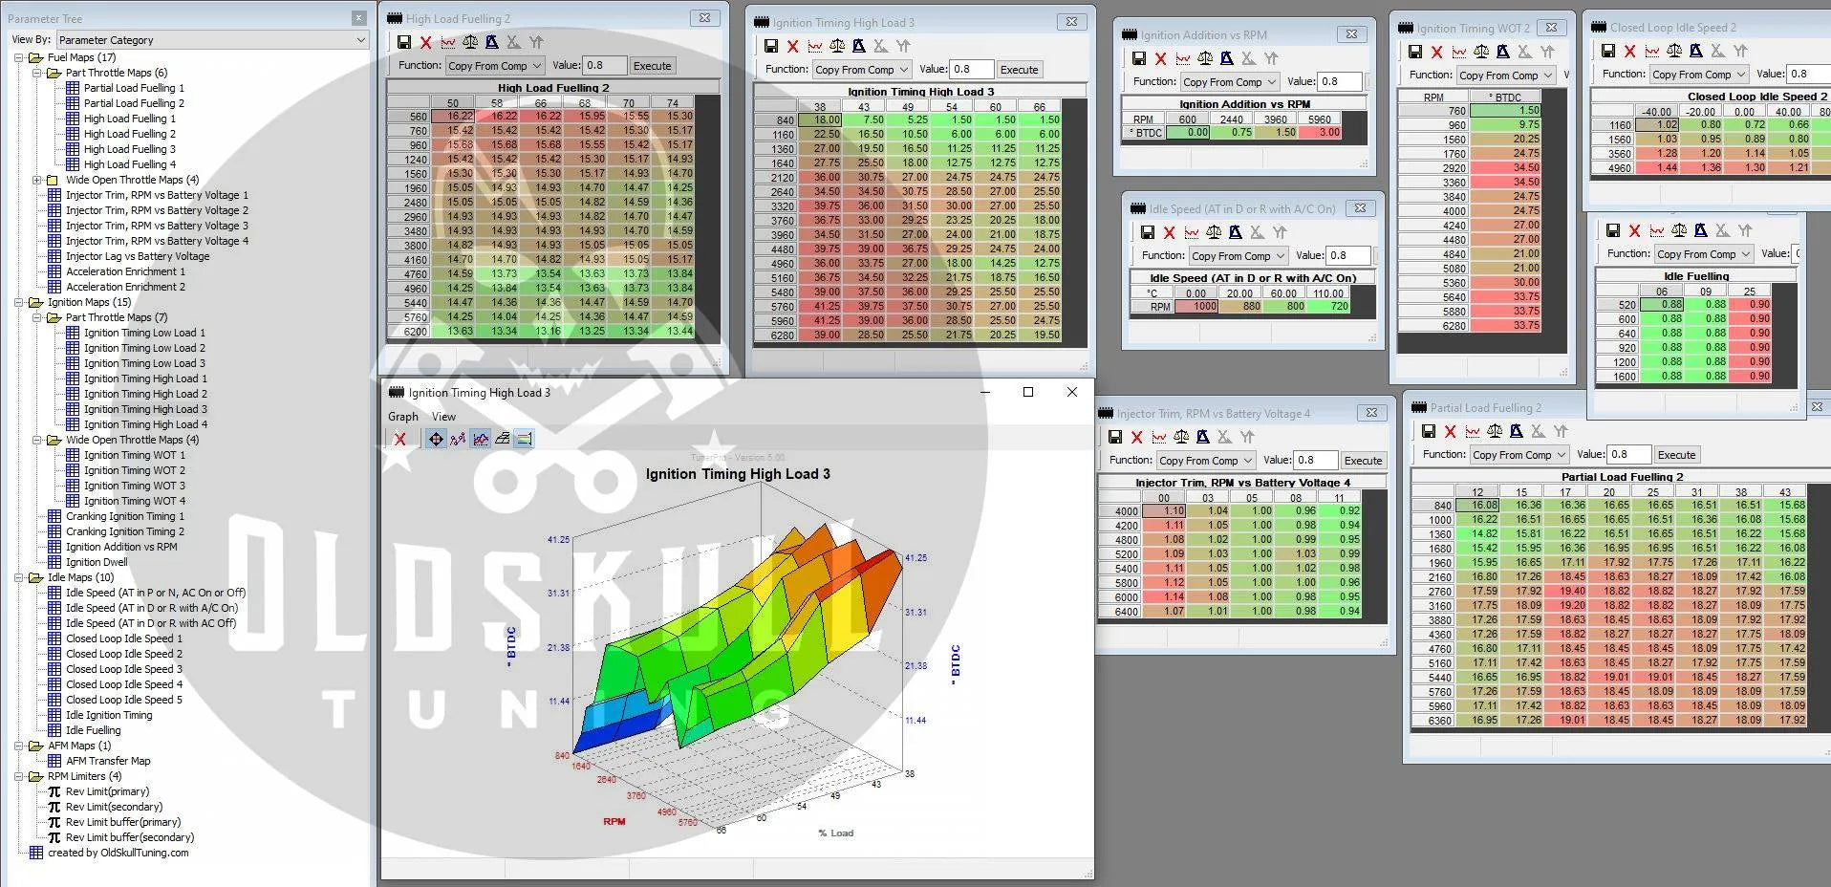Click the Value field in Ignition Timing High Load 3
This screenshot has height=887, width=1831.
click(x=971, y=70)
